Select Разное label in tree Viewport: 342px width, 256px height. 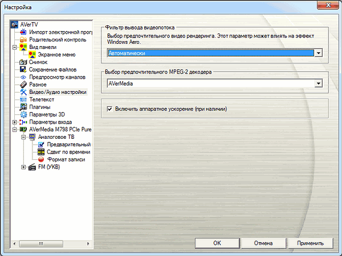click(38, 84)
